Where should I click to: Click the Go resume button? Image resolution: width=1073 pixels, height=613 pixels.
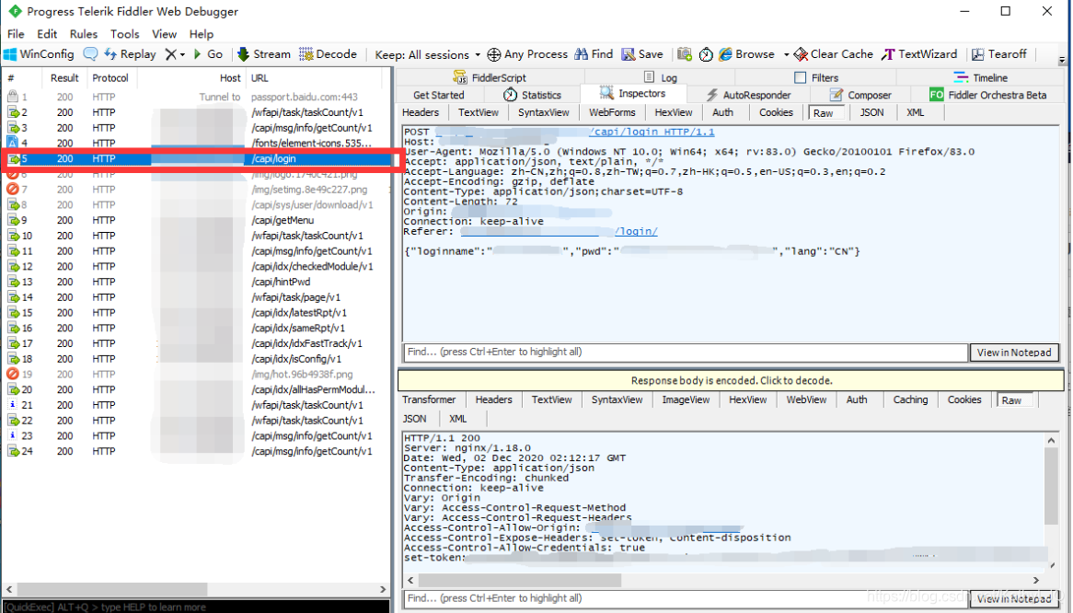coord(208,54)
